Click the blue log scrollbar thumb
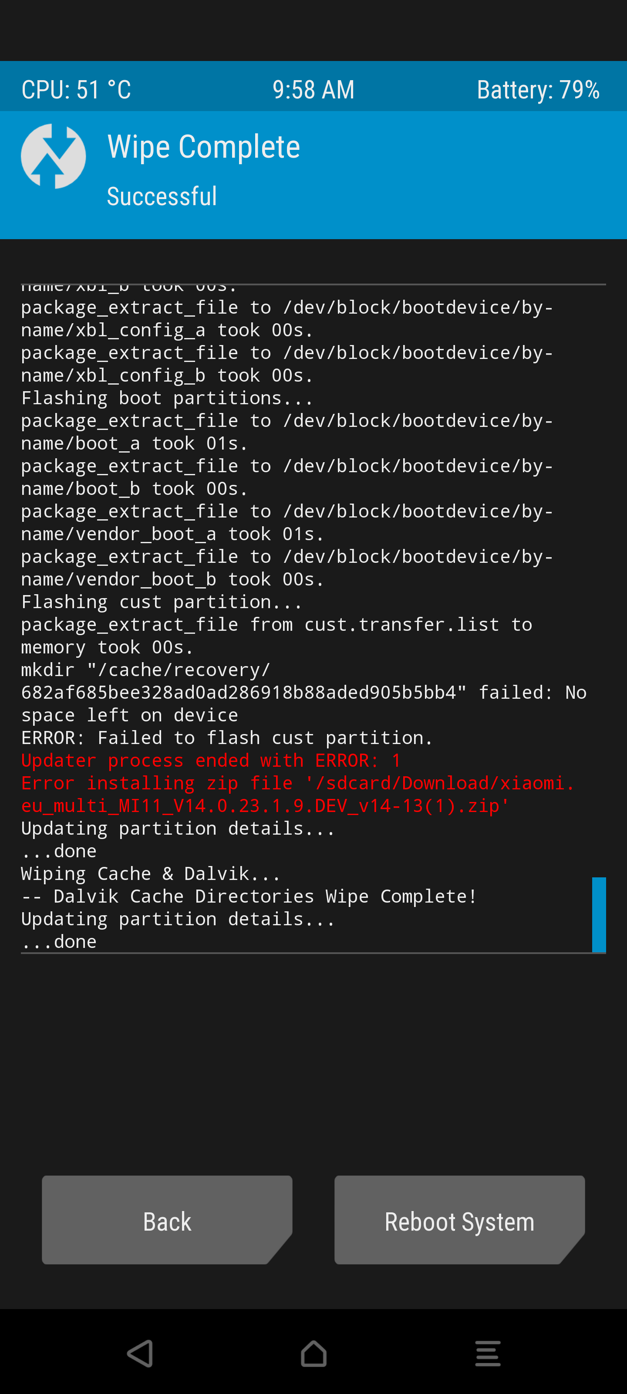The width and height of the screenshot is (627, 1394). [599, 914]
